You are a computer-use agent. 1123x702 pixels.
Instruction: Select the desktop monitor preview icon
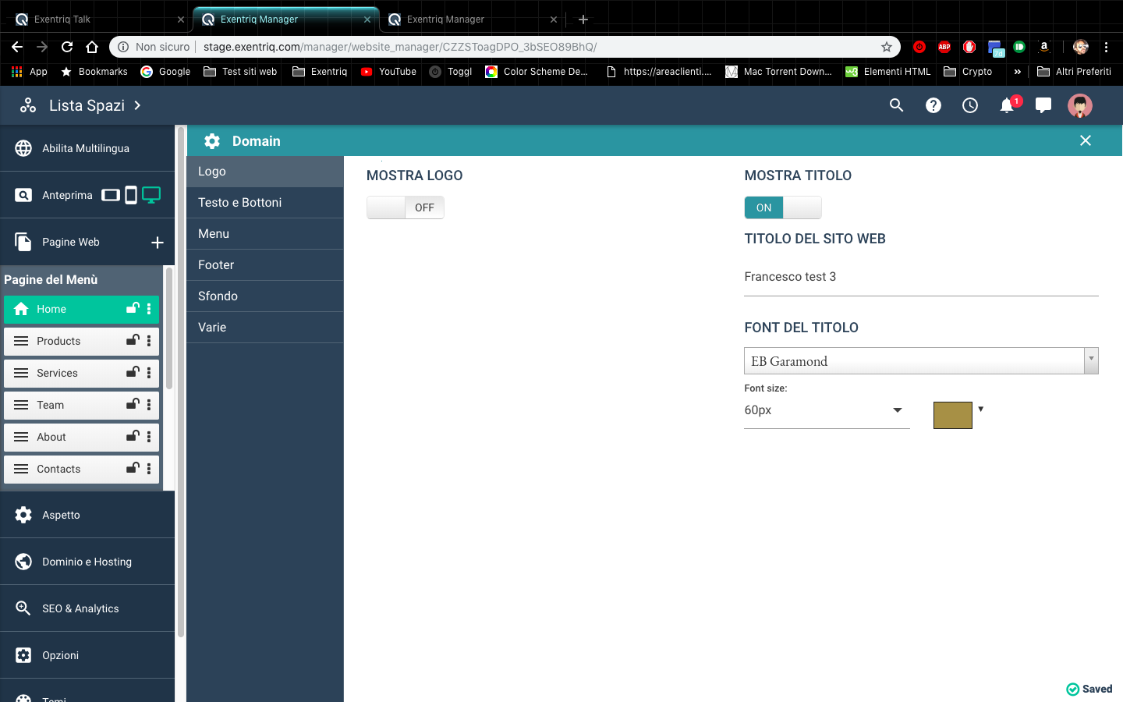(x=151, y=195)
